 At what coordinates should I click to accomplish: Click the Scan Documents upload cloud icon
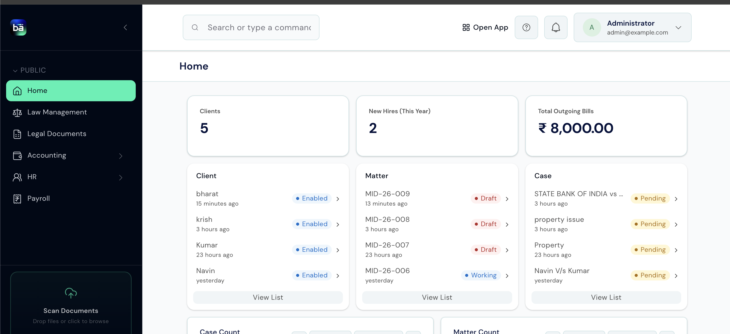[71, 293]
